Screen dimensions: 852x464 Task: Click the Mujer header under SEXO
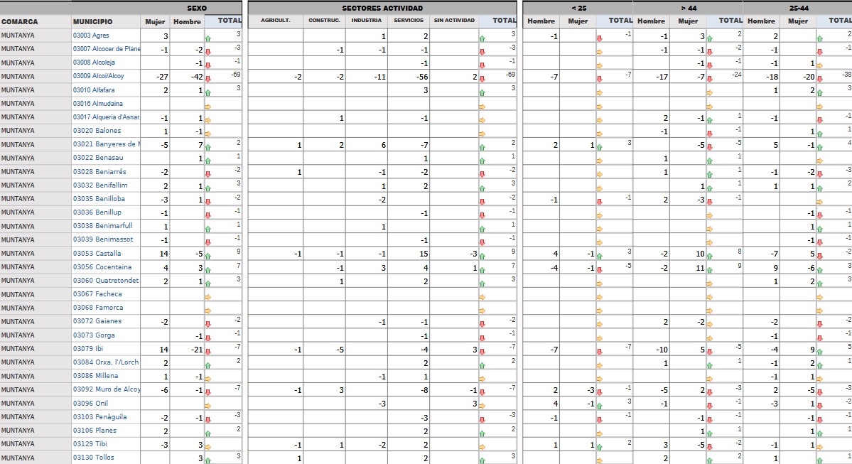155,22
